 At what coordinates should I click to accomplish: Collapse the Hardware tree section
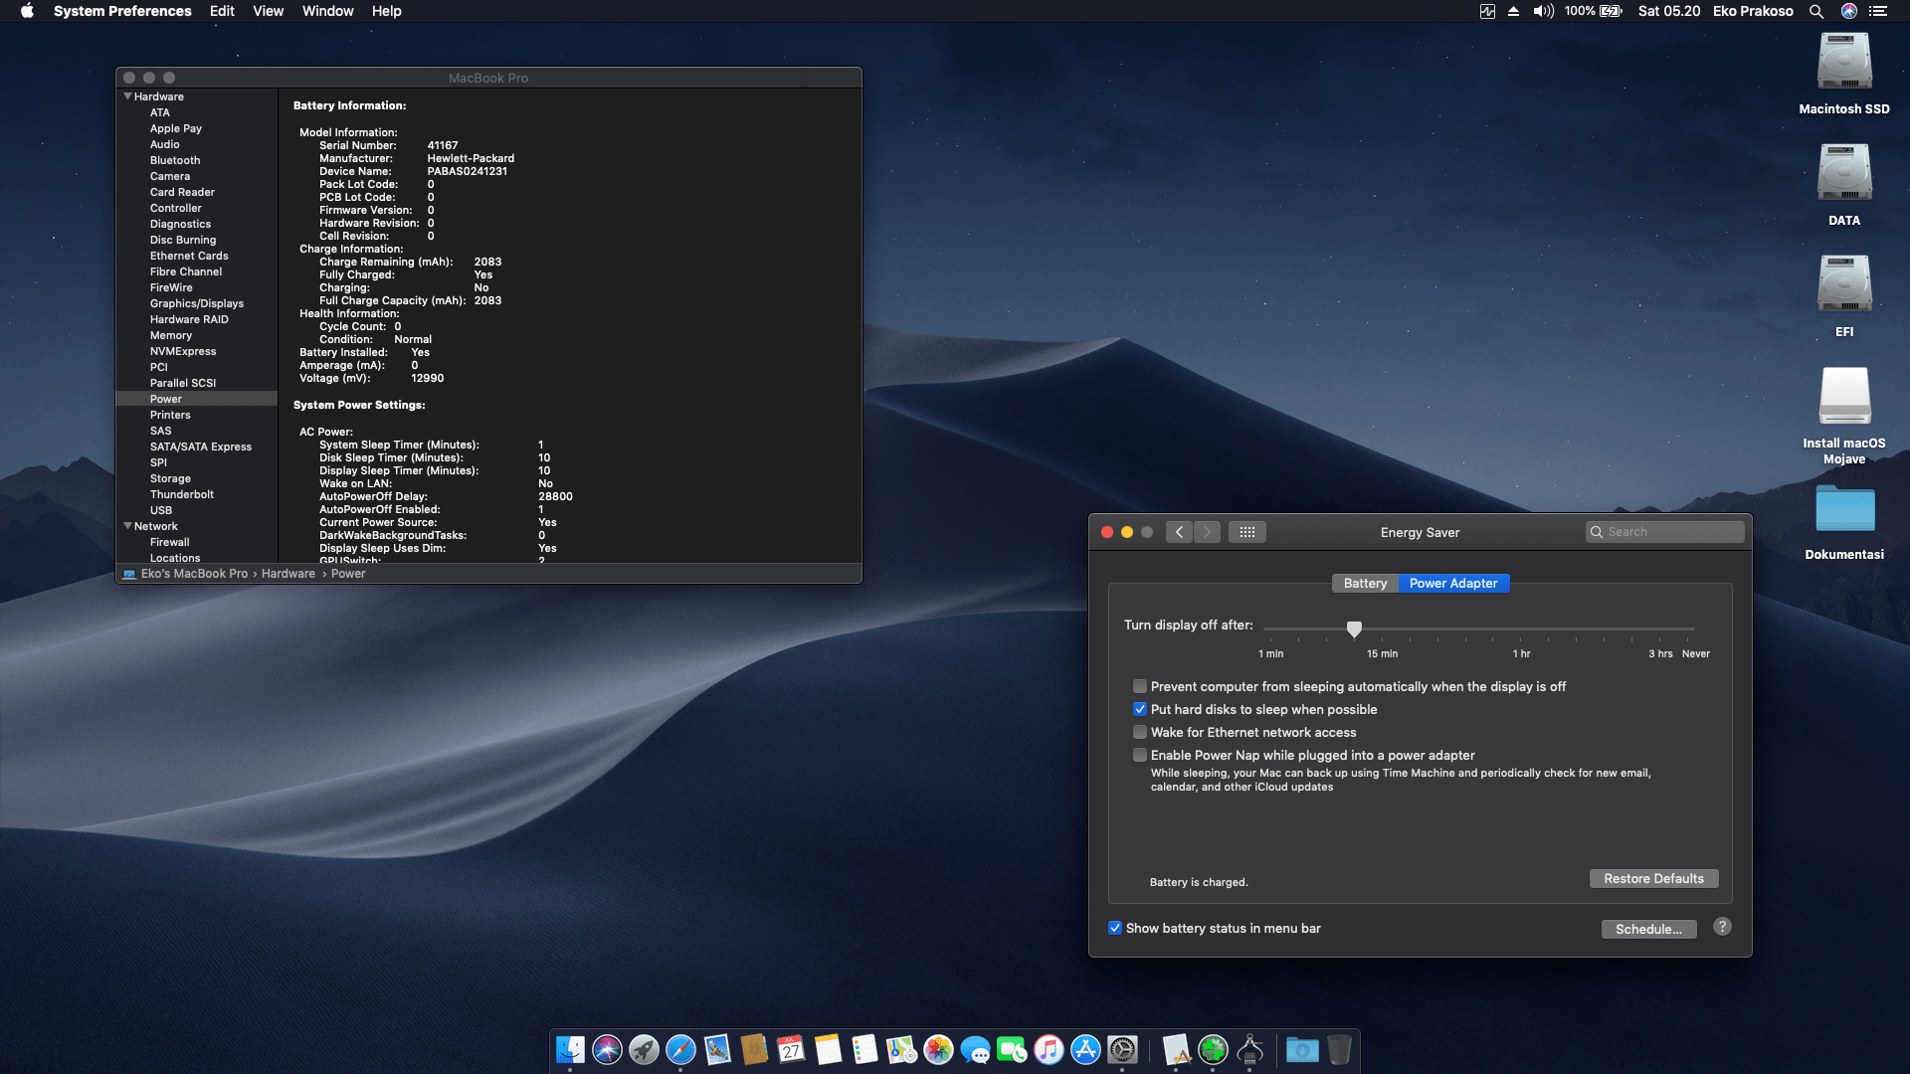[127, 96]
